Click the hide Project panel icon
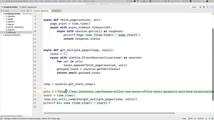The width and height of the screenshot is (214, 120). point(30,11)
